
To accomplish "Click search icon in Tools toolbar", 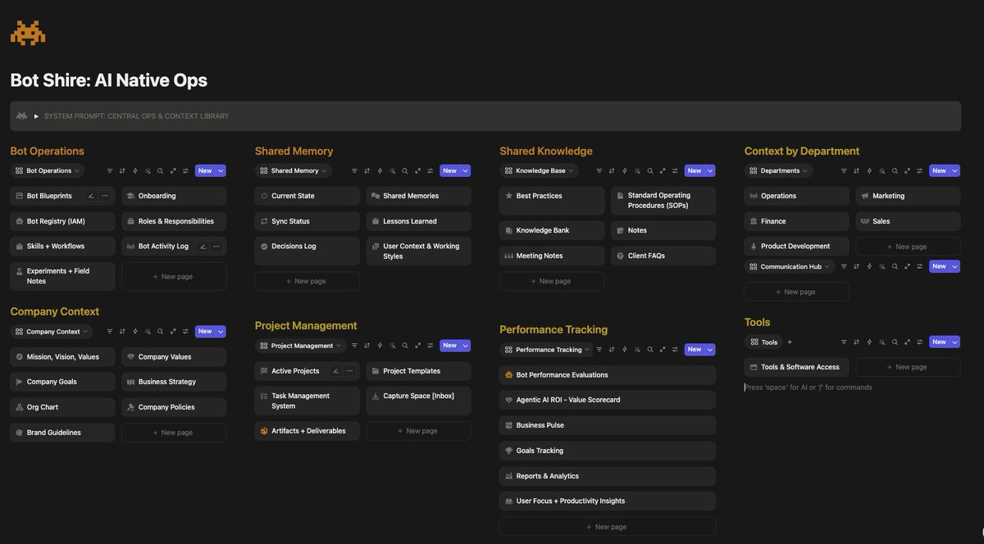I will pyautogui.click(x=895, y=342).
